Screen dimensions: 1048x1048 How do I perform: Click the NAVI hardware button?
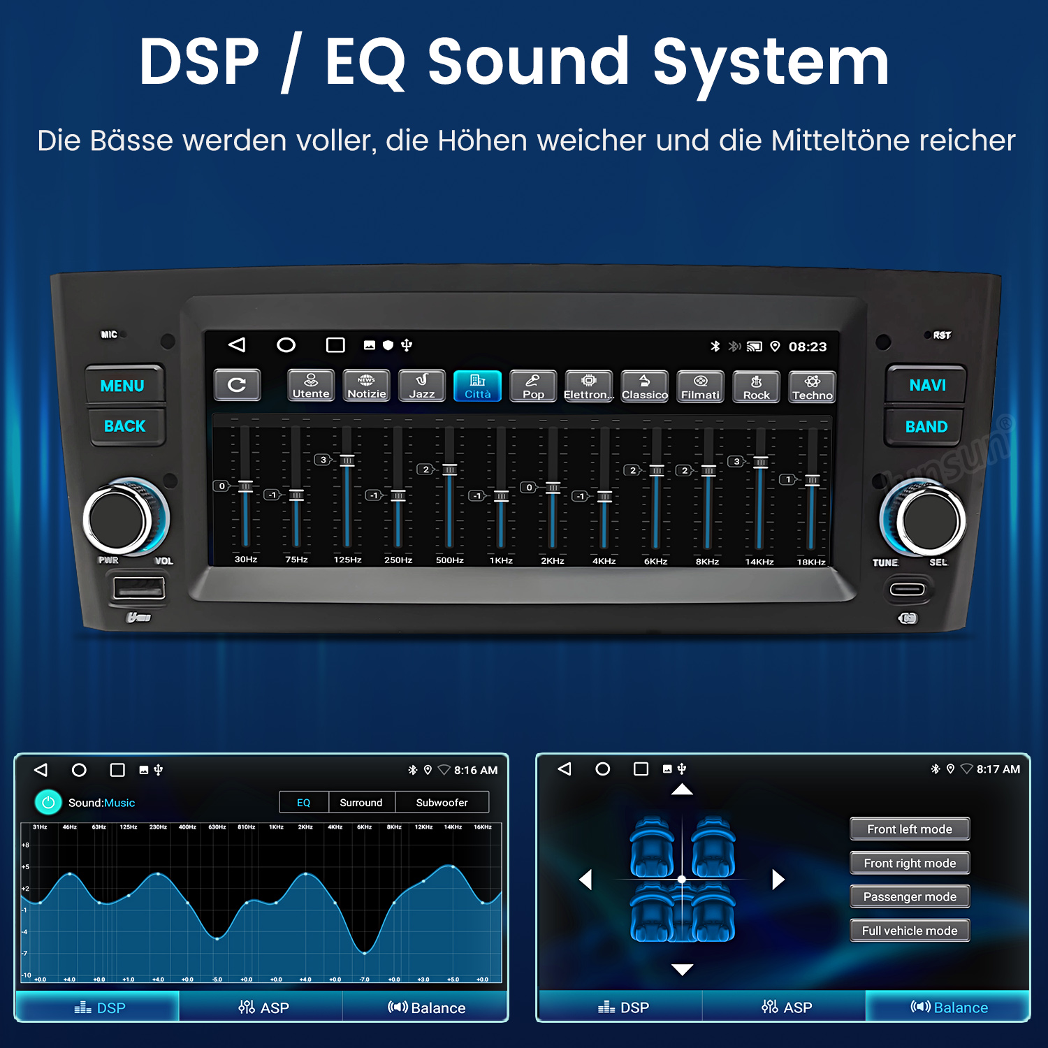[926, 385]
